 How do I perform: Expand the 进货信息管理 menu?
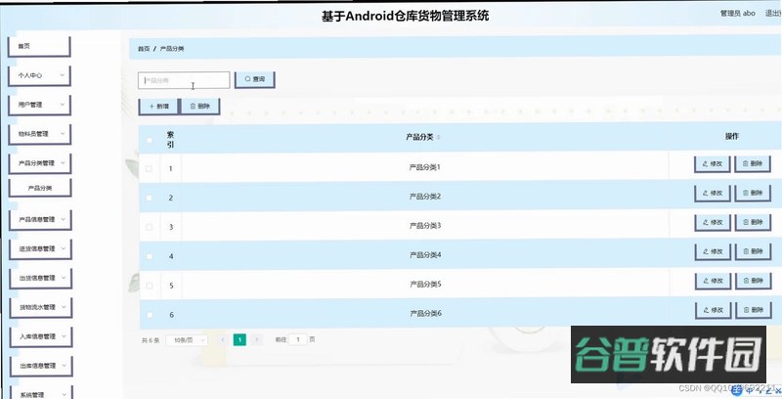click(40, 248)
